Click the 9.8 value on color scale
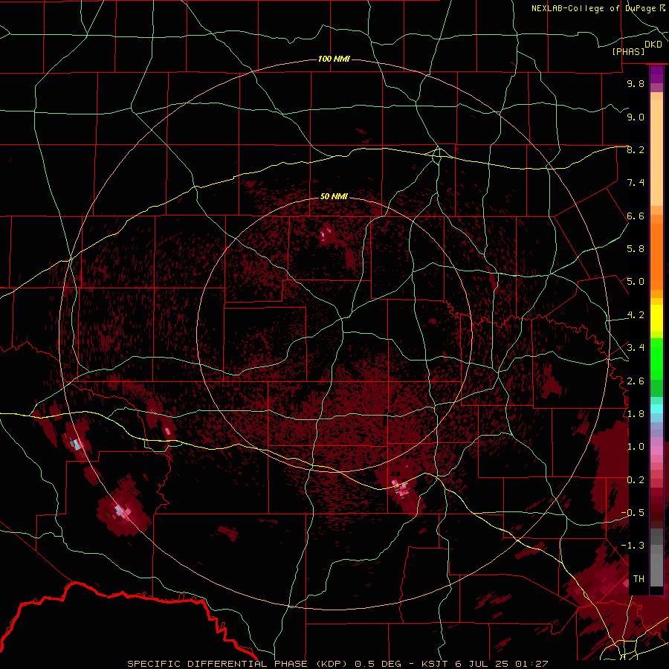The height and width of the screenshot is (669, 669). (x=636, y=83)
